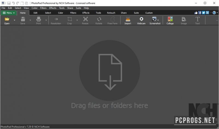Click the Paste clipboard icon in title bar
Image resolution: width=219 pixels, height=129 pixels.
pos(27,3)
